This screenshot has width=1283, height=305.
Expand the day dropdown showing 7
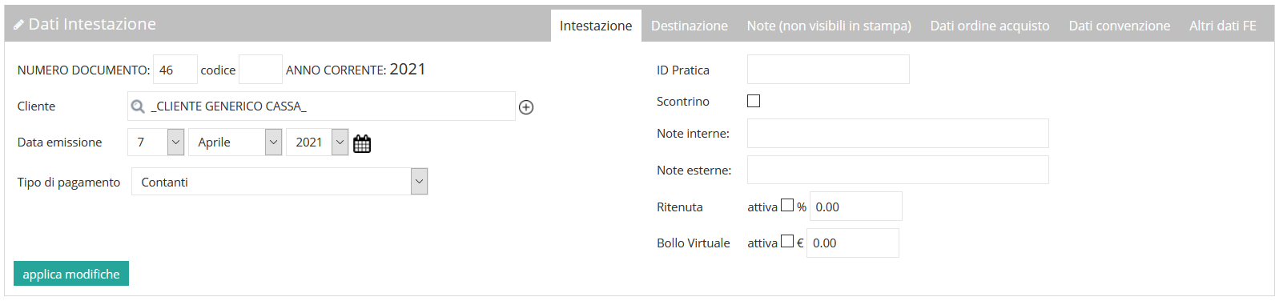[x=156, y=142]
